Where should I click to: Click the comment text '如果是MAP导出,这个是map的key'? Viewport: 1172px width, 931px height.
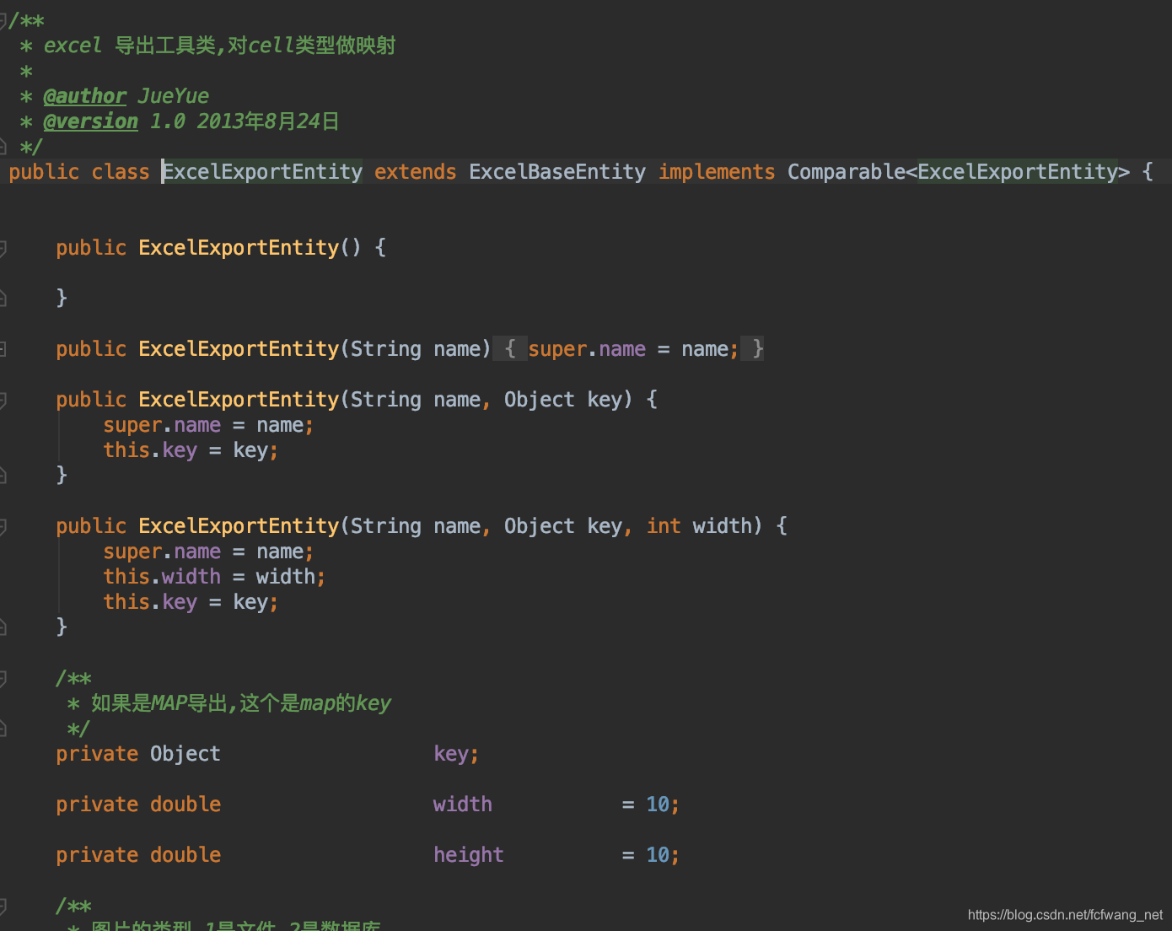click(241, 703)
